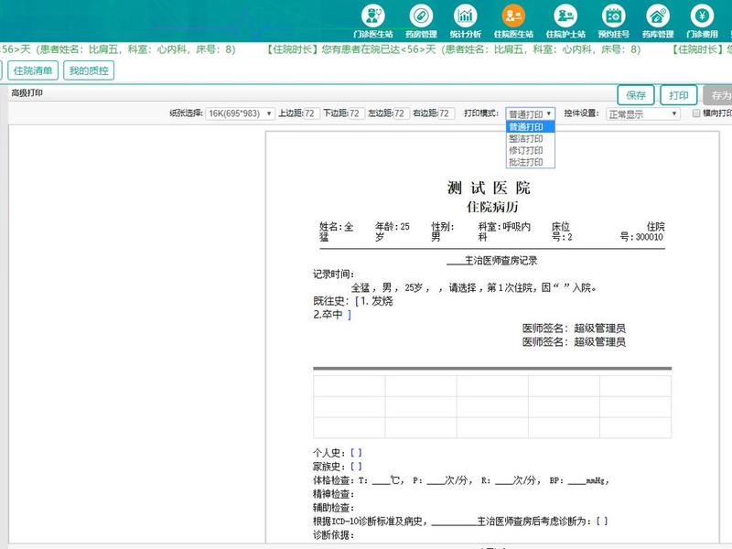Click the 诊断依据: line
This screenshot has width=732, height=549.
(x=333, y=534)
